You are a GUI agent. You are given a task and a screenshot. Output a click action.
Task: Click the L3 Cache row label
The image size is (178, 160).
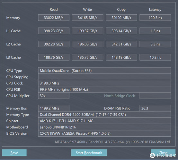(13, 57)
